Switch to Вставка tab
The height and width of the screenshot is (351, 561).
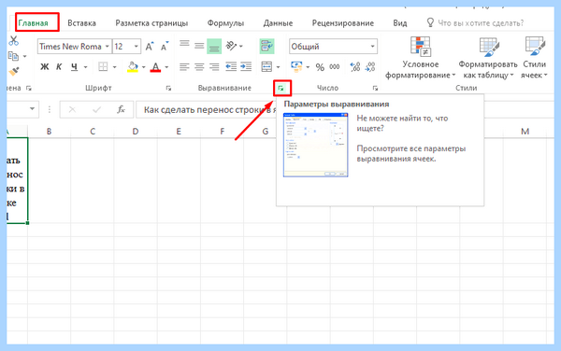click(x=82, y=23)
